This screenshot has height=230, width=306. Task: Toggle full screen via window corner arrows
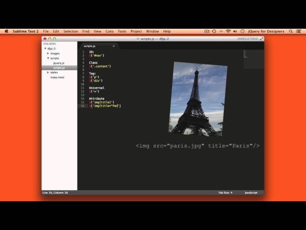[x=262, y=39]
